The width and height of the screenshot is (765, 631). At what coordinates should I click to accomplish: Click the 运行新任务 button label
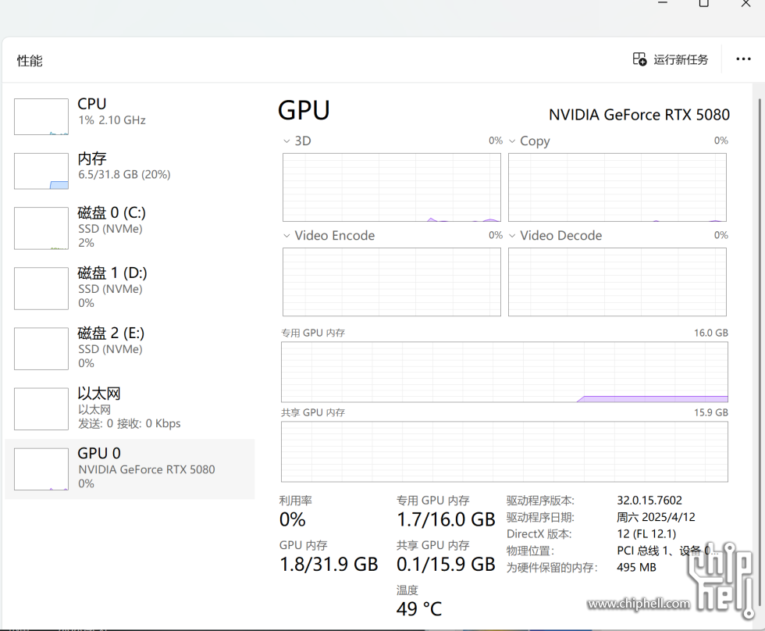tap(681, 59)
